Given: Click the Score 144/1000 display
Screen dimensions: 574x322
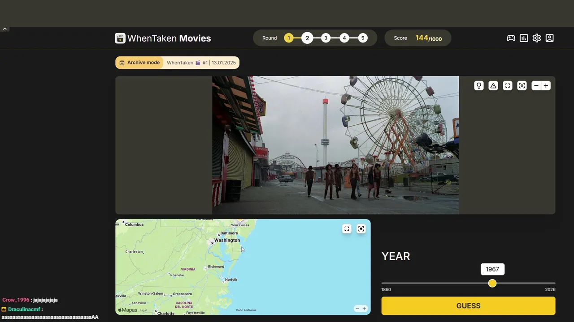Looking at the screenshot, I should click(418, 38).
